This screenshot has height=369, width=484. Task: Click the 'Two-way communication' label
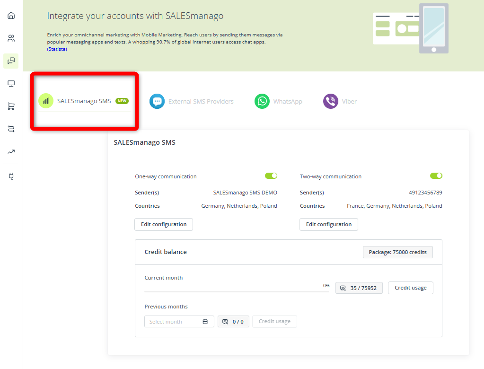click(x=331, y=176)
